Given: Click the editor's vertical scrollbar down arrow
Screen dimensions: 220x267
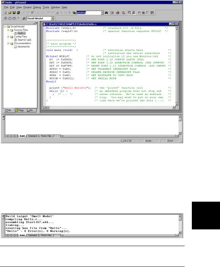Looking at the screenshot, I should pyautogui.click(x=177, y=104).
